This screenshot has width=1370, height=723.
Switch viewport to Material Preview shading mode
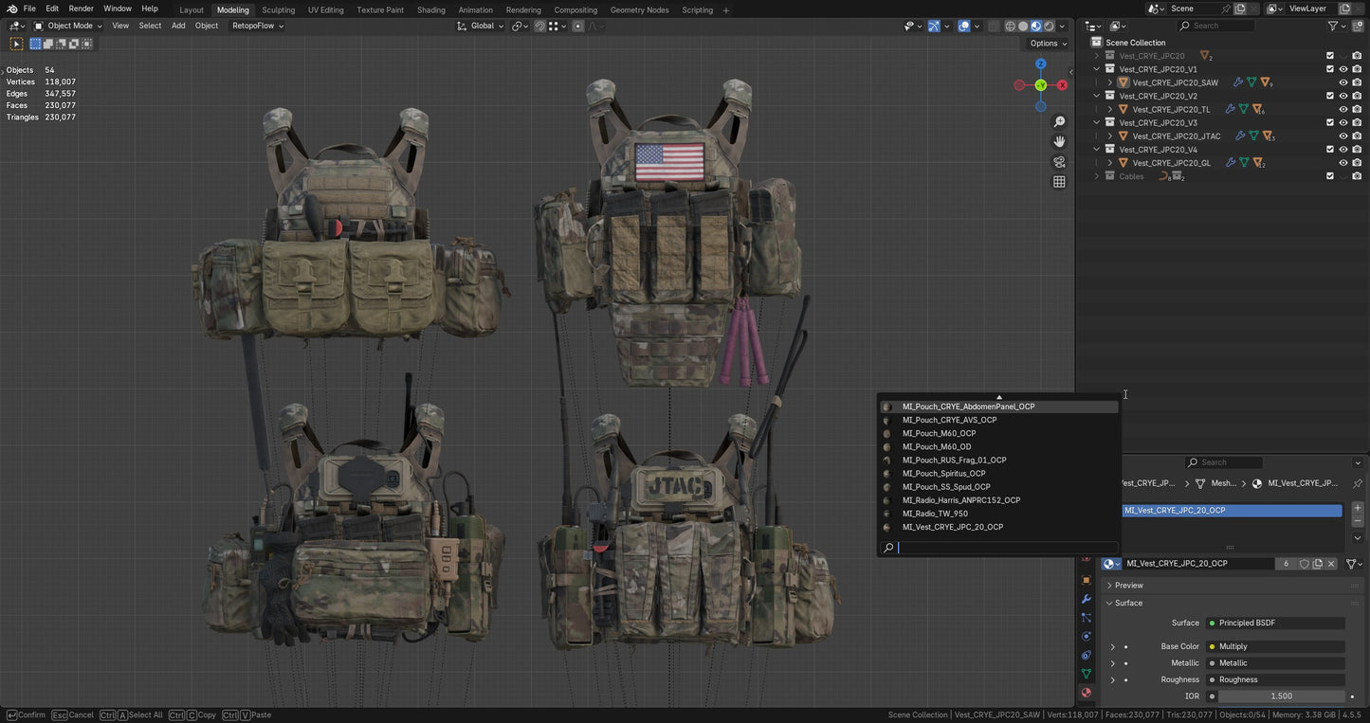[x=1035, y=26]
